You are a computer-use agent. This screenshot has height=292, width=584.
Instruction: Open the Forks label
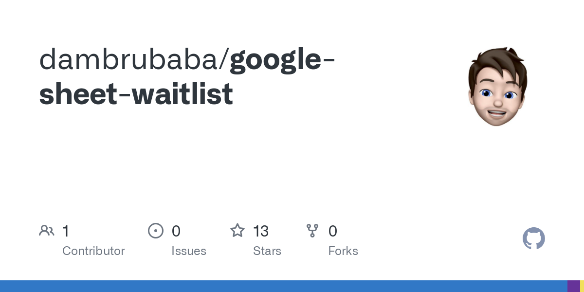pyautogui.click(x=343, y=251)
